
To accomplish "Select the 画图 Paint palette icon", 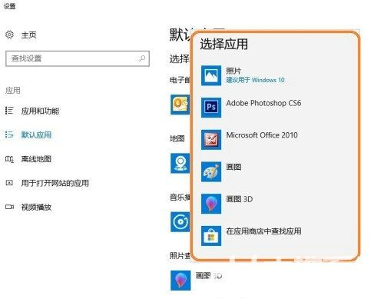I will [211, 171].
